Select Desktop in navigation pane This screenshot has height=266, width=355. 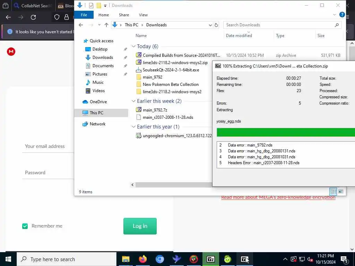coord(100,49)
